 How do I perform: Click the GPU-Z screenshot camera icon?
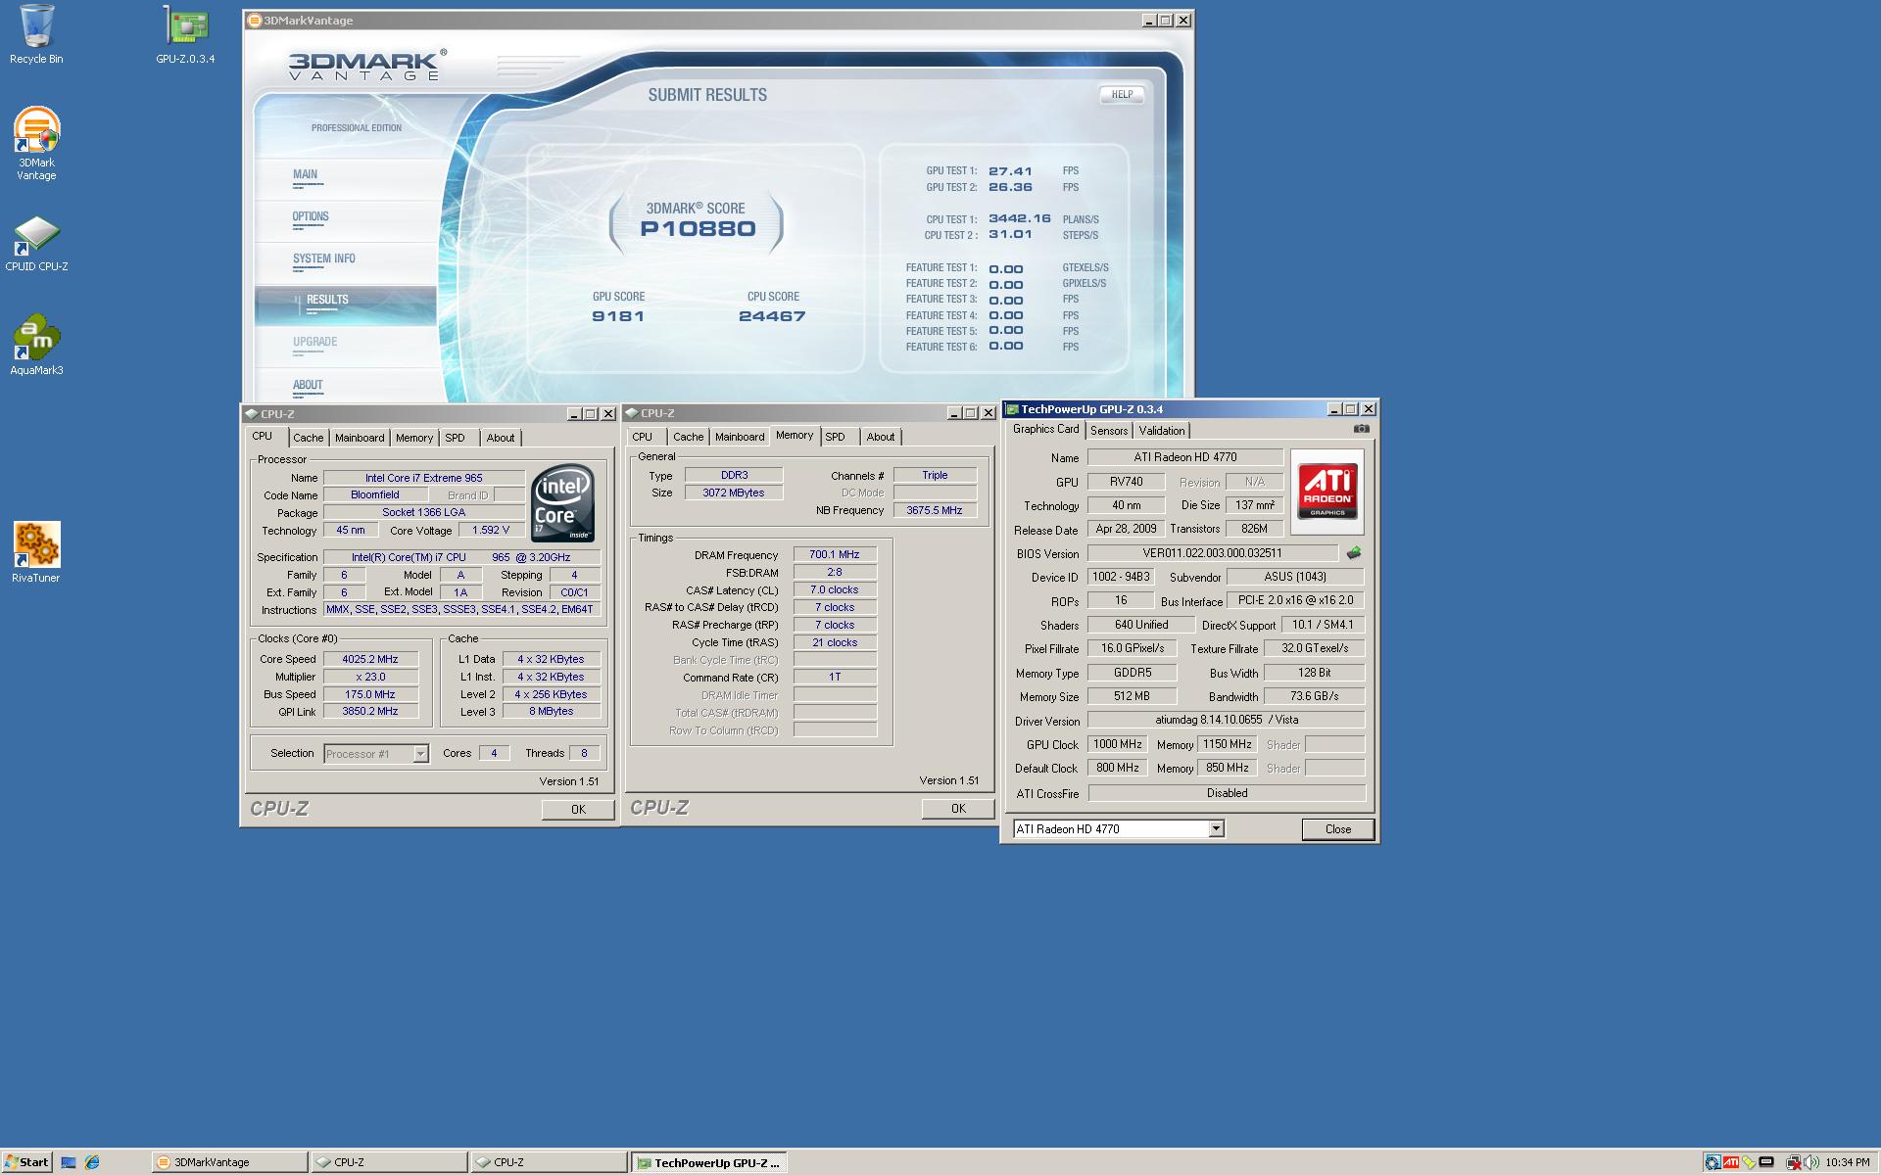[x=1361, y=429]
